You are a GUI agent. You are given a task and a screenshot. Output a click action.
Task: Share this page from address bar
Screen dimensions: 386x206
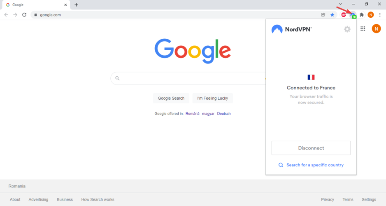coord(323,15)
